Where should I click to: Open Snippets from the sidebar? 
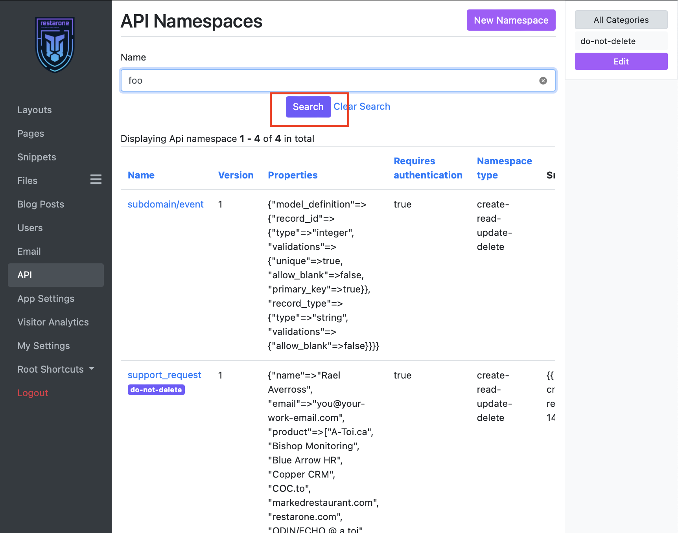(37, 157)
